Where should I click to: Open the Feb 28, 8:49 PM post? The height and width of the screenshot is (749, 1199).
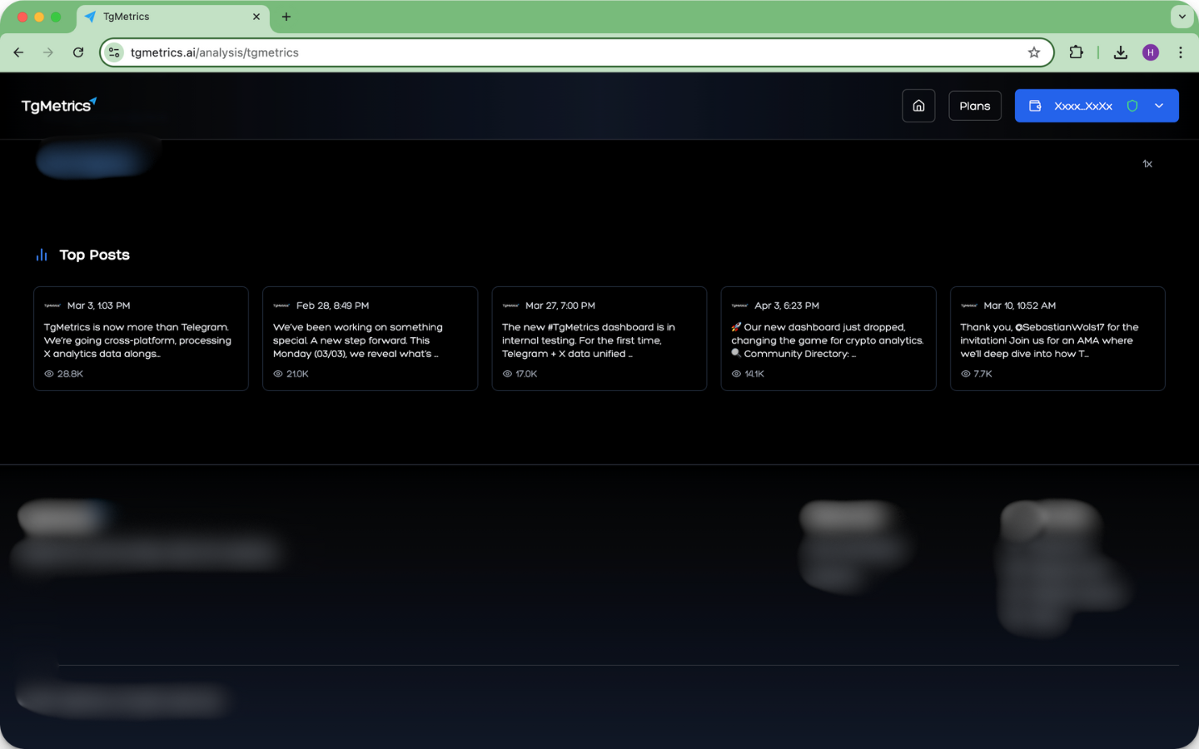[370, 339]
